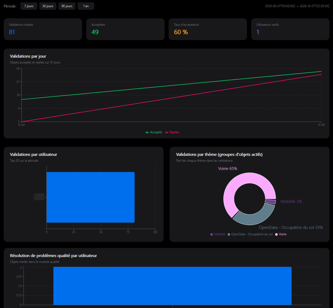Click the Validations par thème heading
The width and height of the screenshot is (333, 308).
coord(219,155)
